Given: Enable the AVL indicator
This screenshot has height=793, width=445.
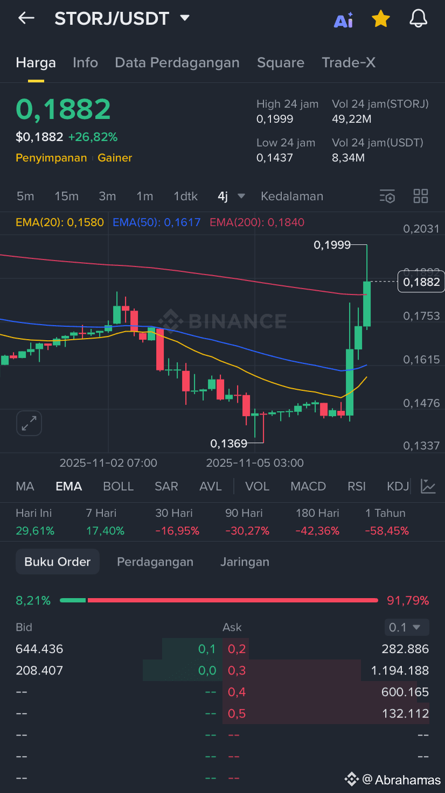Looking at the screenshot, I should point(211,486).
